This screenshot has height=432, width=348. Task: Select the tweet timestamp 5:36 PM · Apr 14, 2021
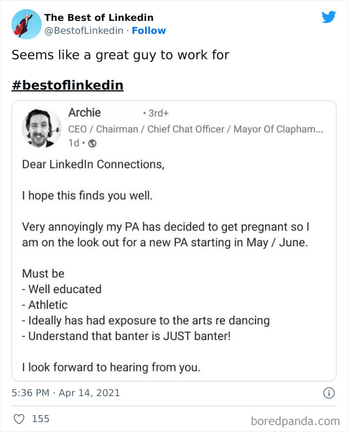pos(66,393)
